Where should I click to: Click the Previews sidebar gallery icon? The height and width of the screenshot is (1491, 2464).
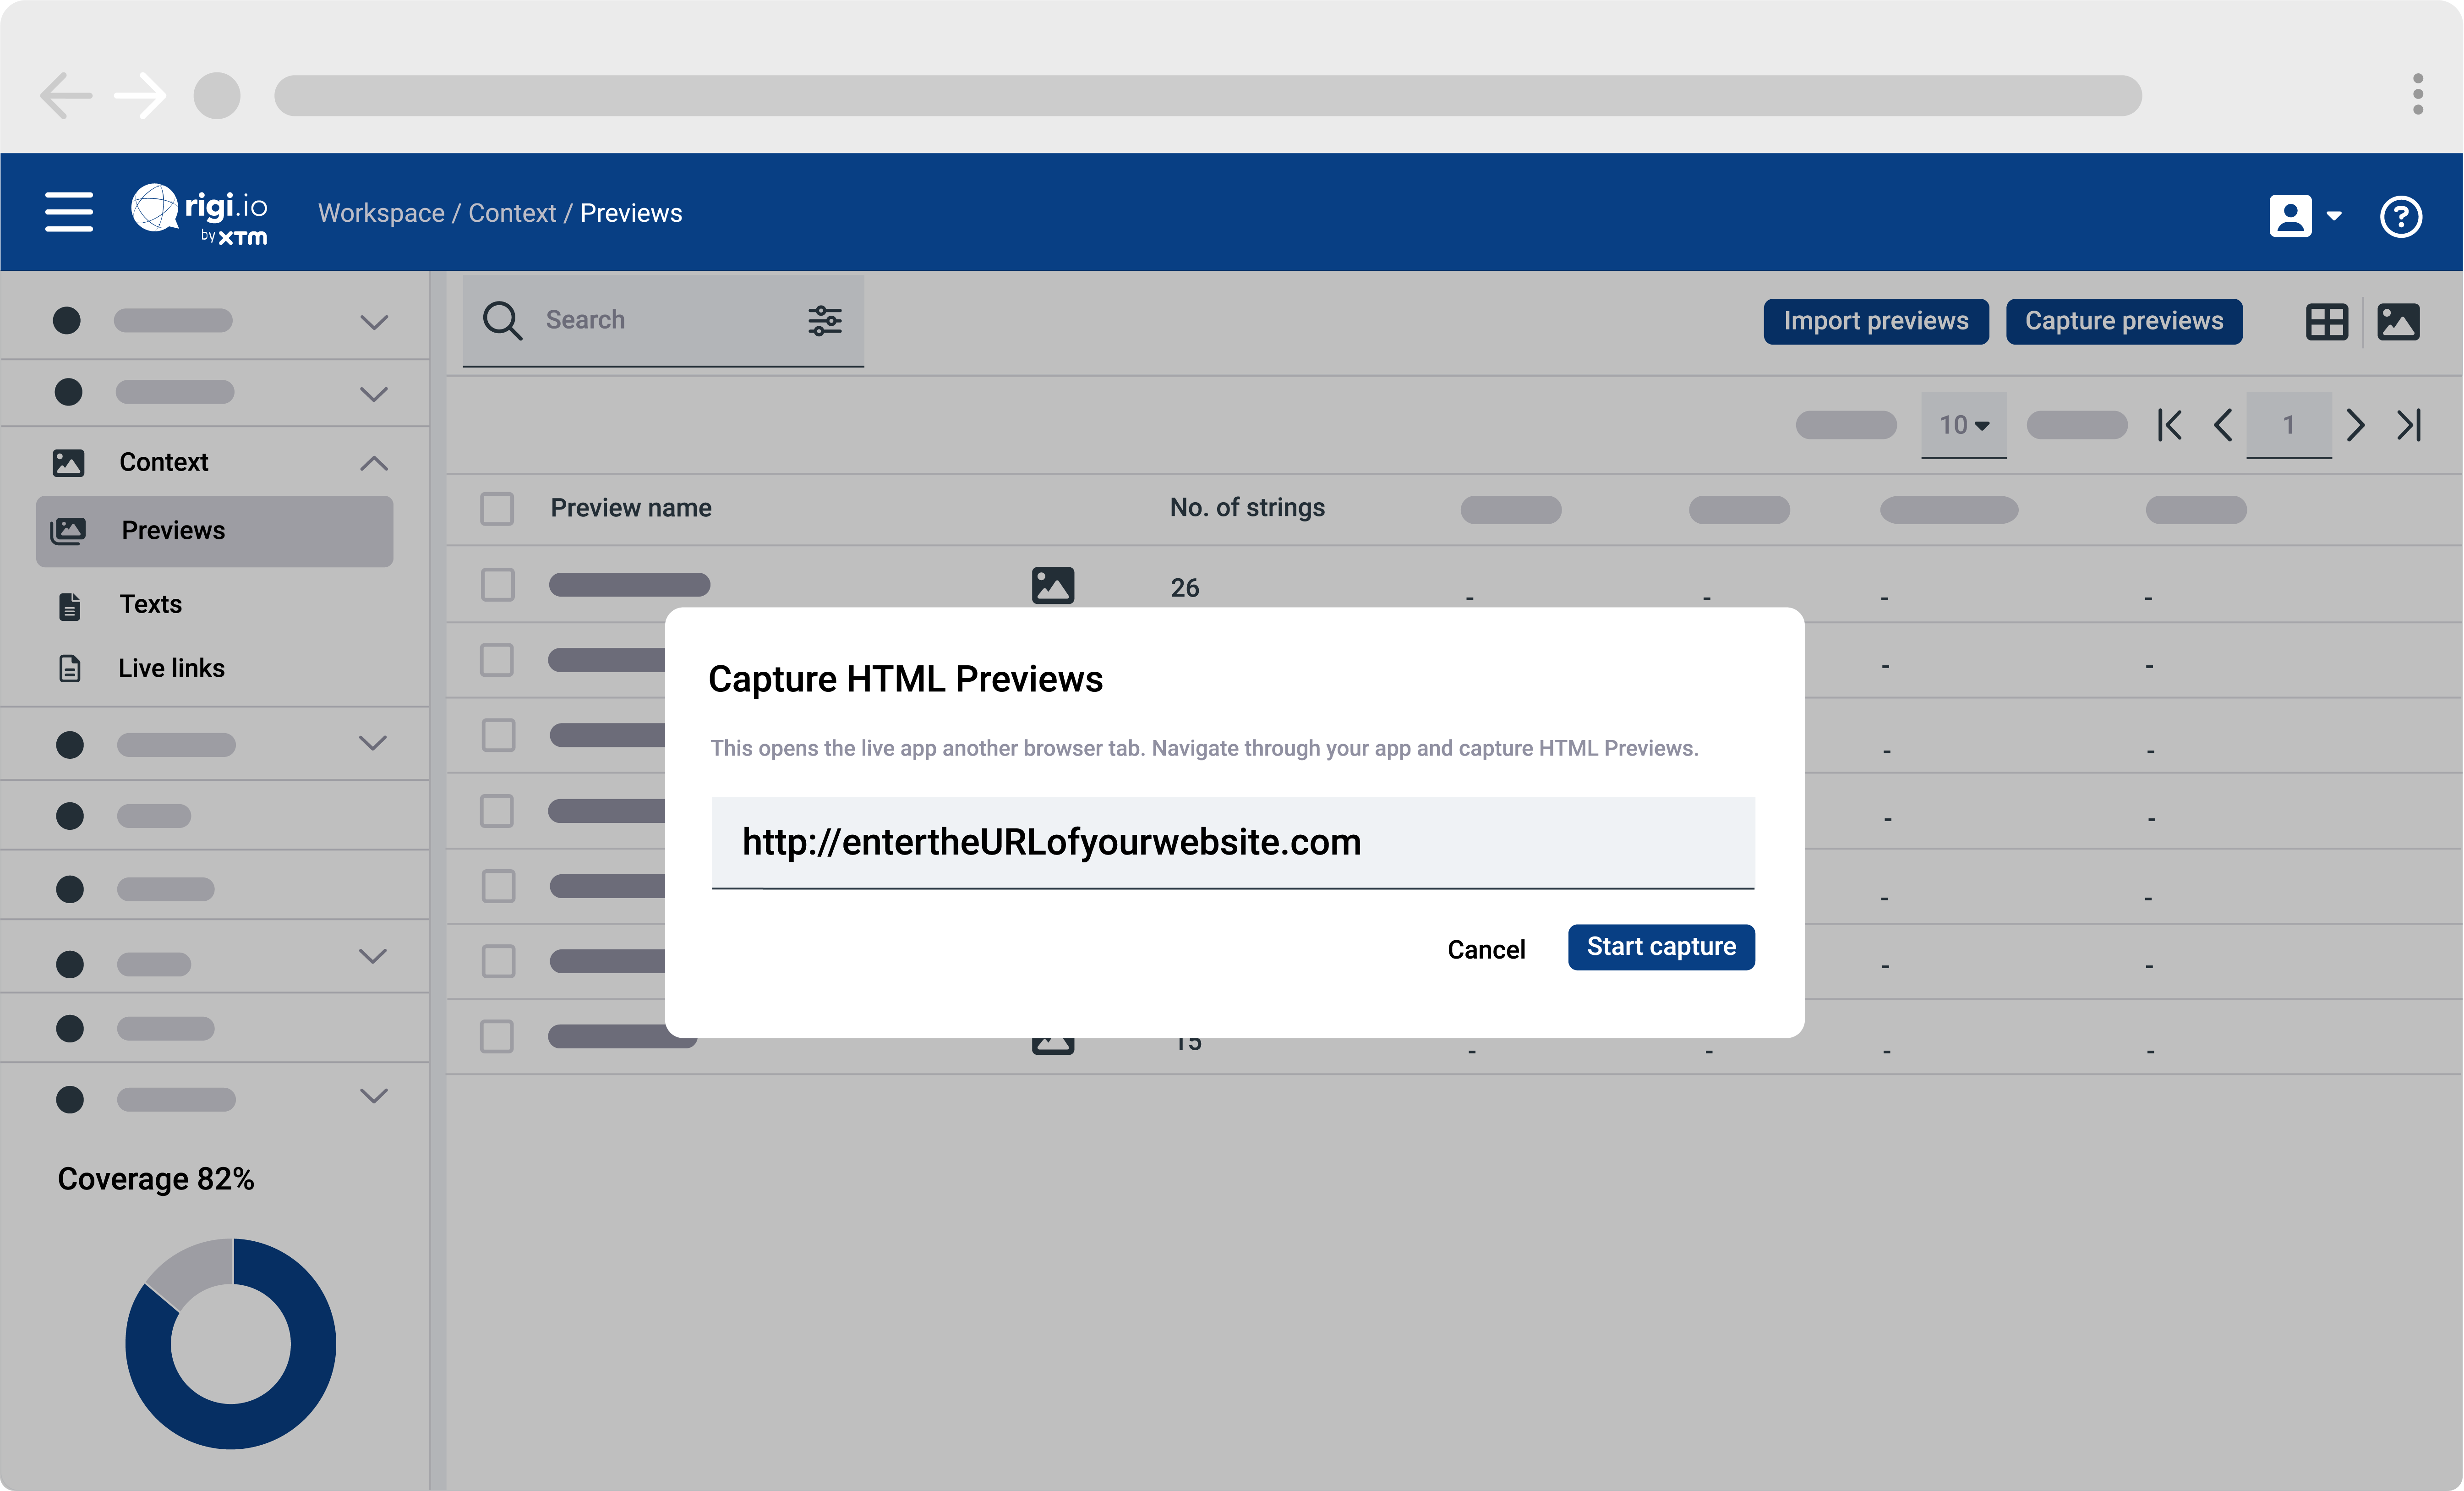pyautogui.click(x=68, y=530)
